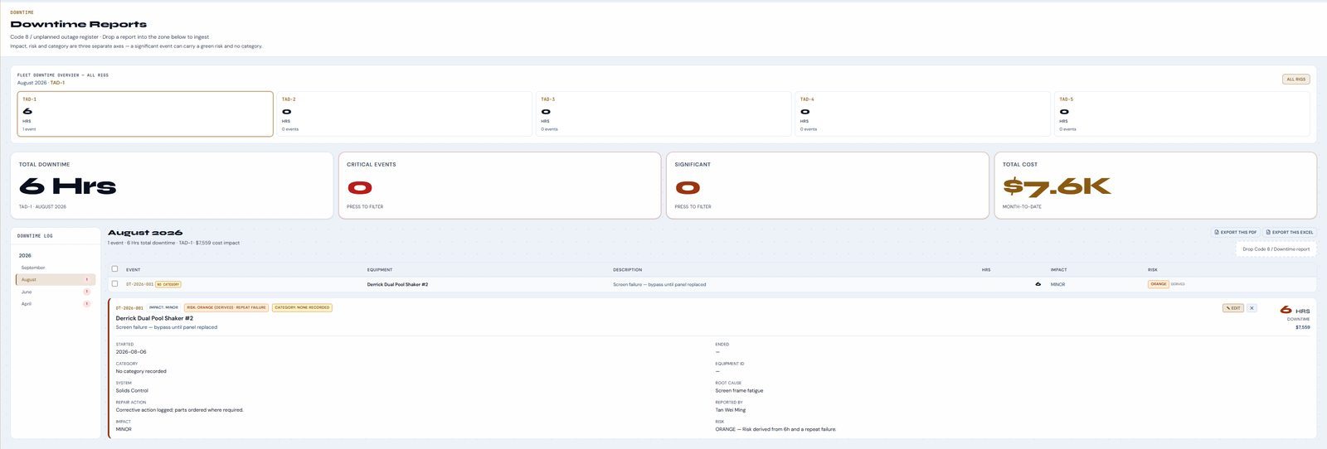Image resolution: width=1327 pixels, height=449 pixels.
Task: Click the Category: None Recorded tag
Action: (302, 307)
